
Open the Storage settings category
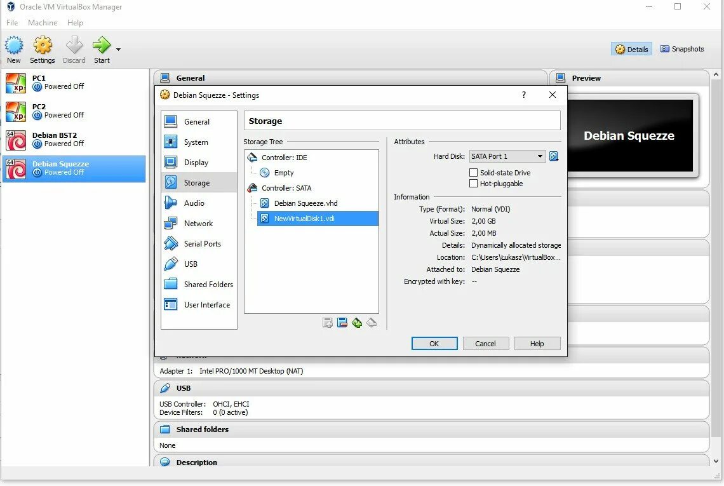click(199, 182)
